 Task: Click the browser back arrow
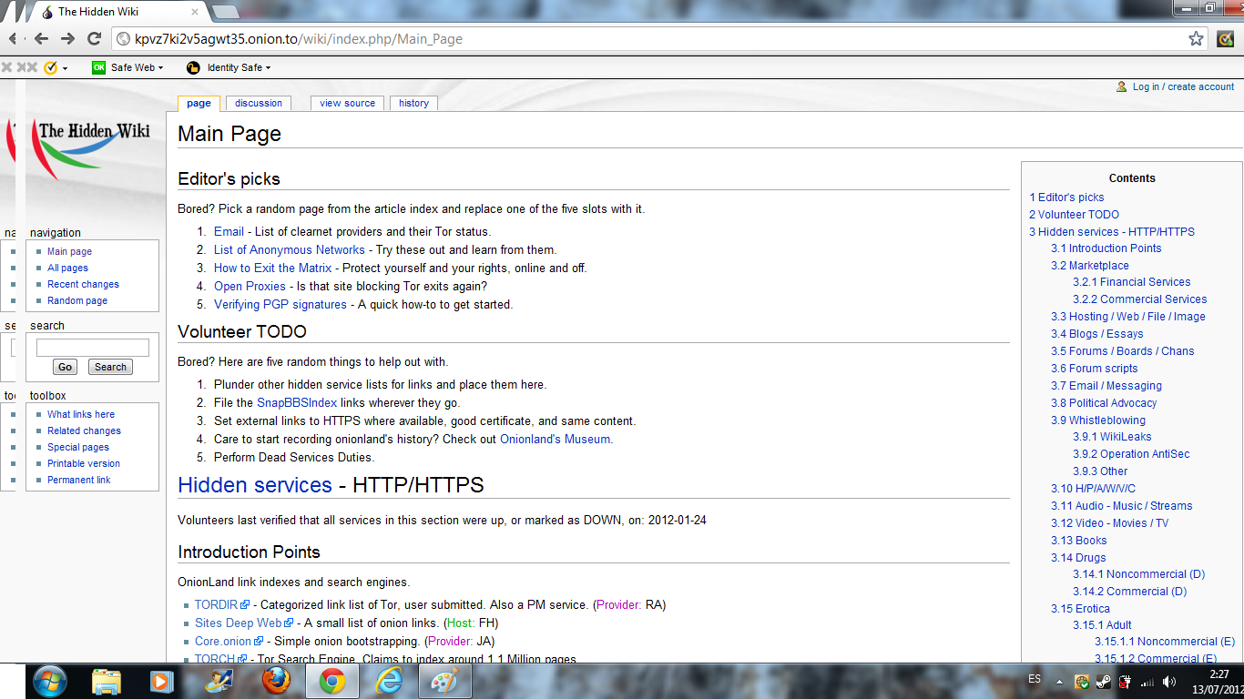(x=41, y=38)
